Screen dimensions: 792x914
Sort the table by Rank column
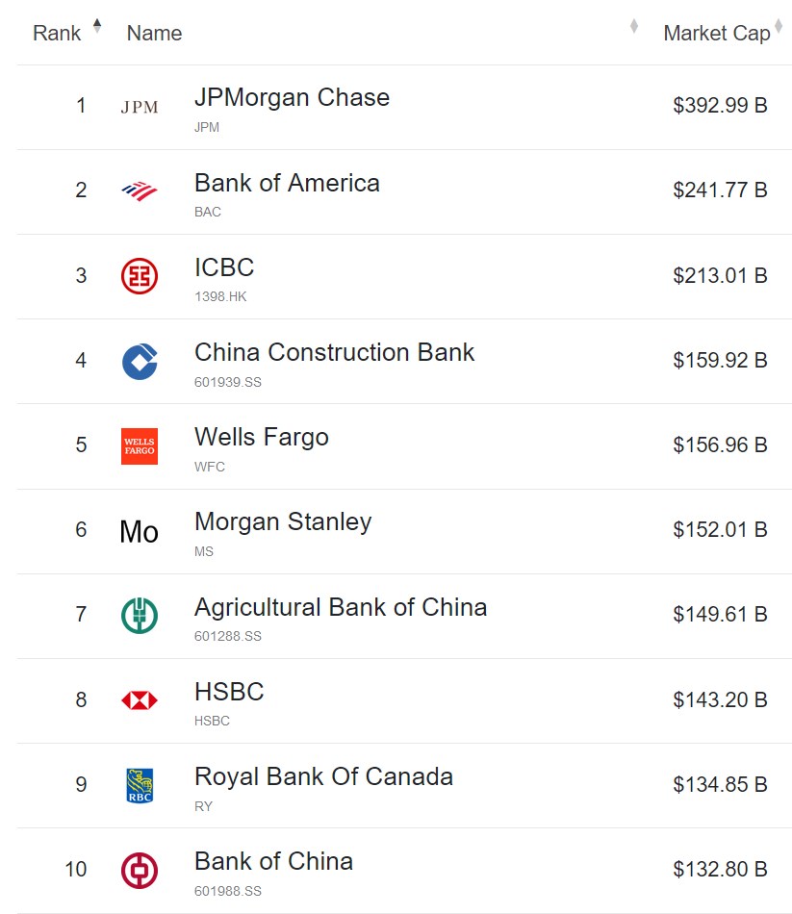coord(96,26)
